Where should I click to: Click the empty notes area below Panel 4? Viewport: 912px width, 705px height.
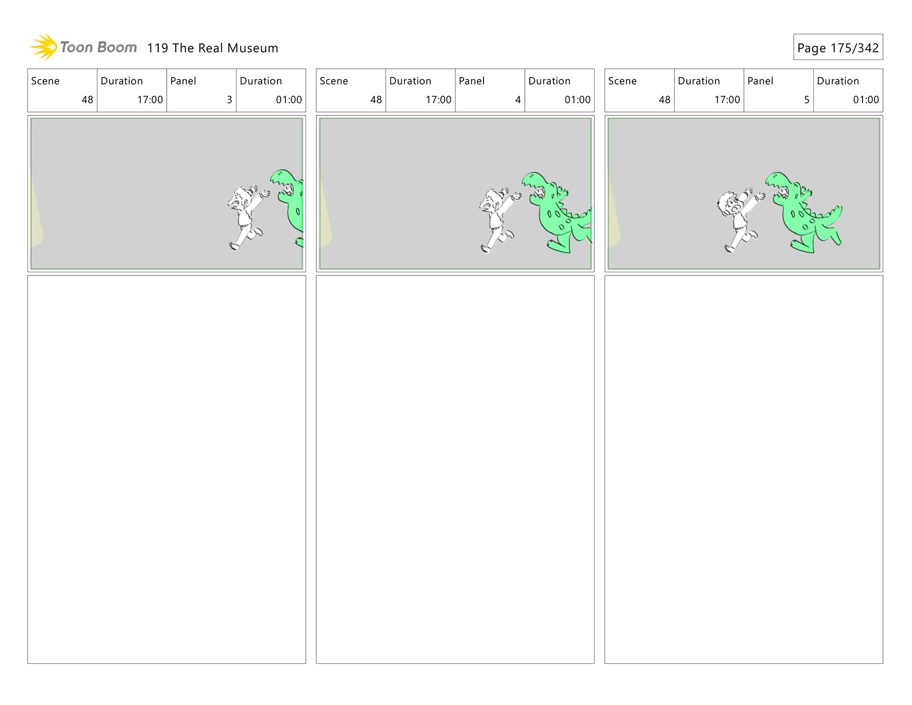click(x=455, y=469)
